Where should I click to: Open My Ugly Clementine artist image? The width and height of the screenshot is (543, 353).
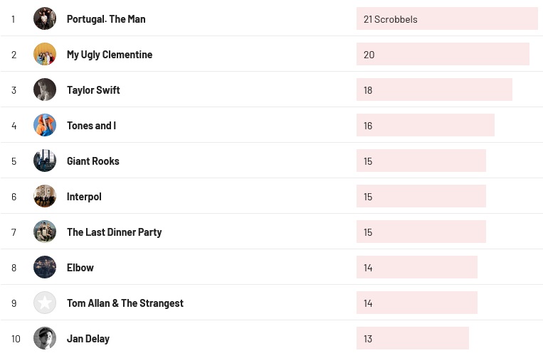tap(45, 54)
